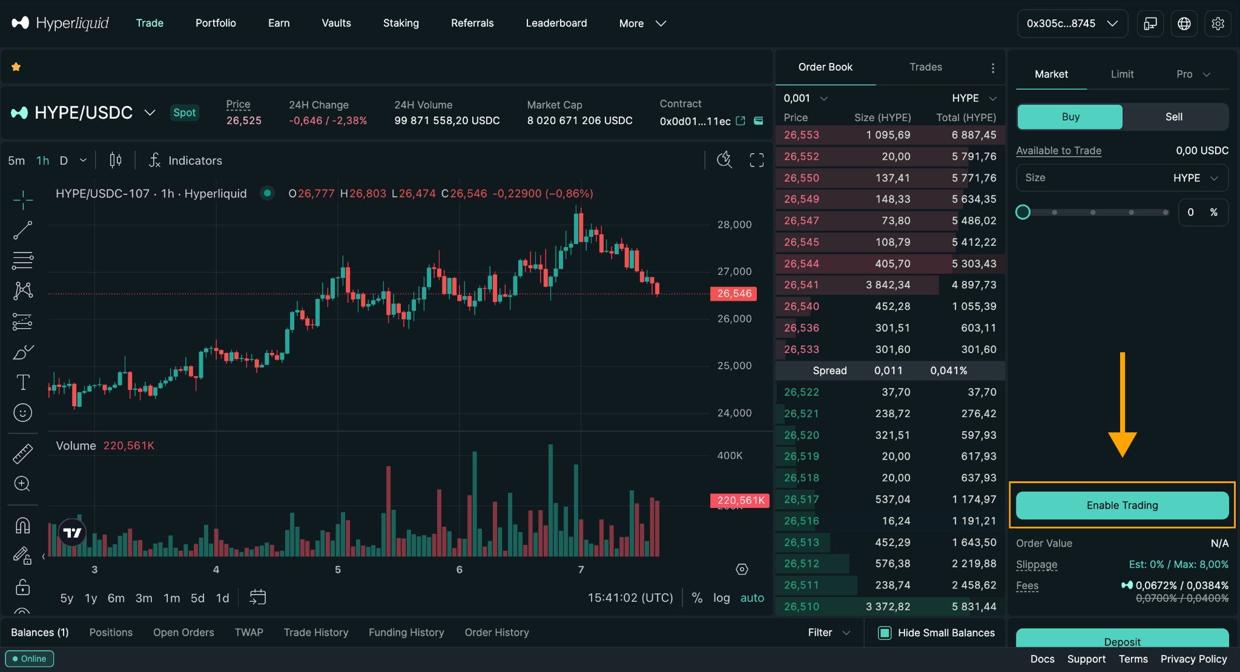1240x672 pixels.
Task: Expand the Filter dropdown
Action: [x=829, y=633]
